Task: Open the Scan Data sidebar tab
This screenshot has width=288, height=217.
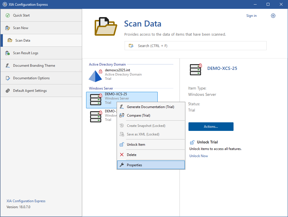Action: [23, 40]
